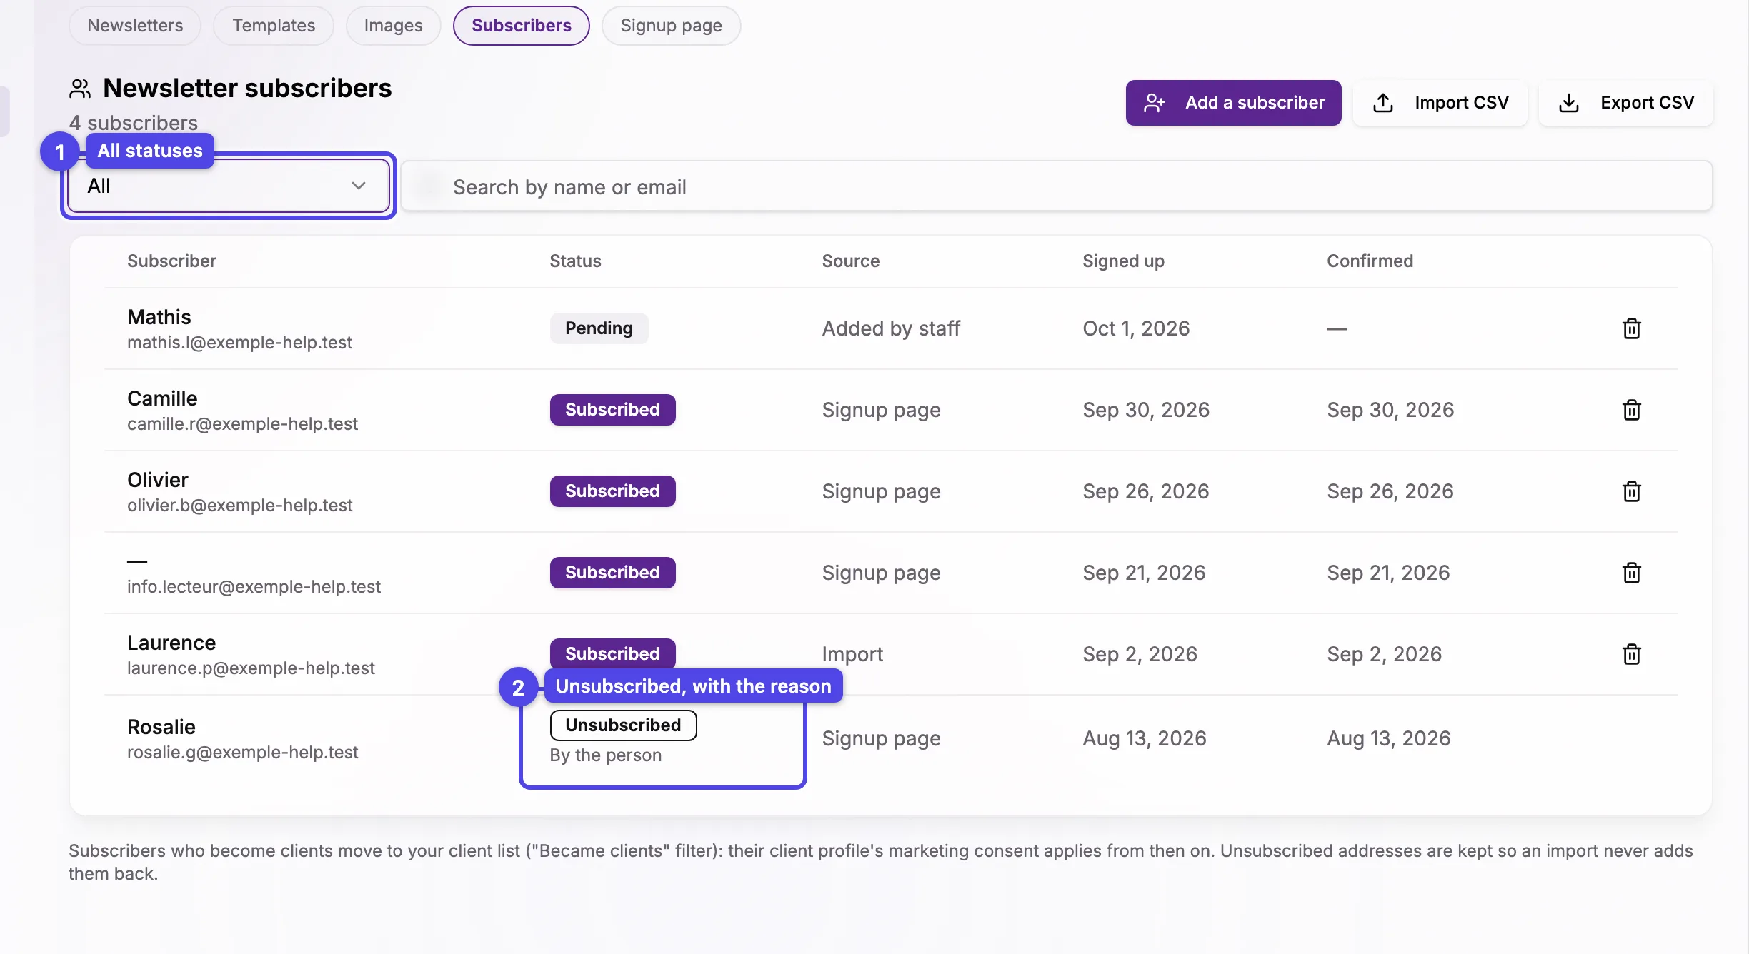Open the All statuses filter dropdown
Viewport: 1749px width, 954px height.
229,186
